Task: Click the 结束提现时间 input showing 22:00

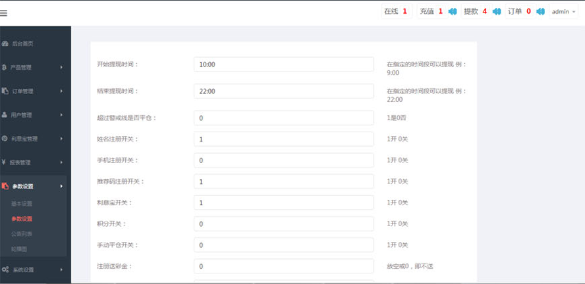Action: [x=283, y=91]
